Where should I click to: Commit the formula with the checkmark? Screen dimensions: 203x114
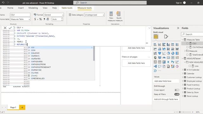(x=10, y=28)
